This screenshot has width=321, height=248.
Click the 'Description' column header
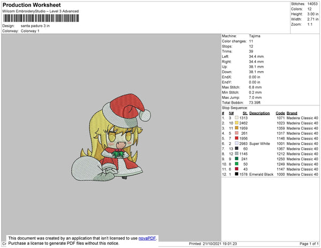(259, 113)
